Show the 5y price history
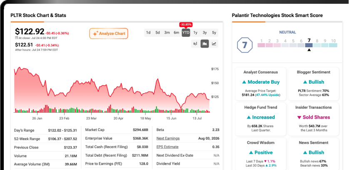This screenshot has height=170, width=349. point(214,33)
